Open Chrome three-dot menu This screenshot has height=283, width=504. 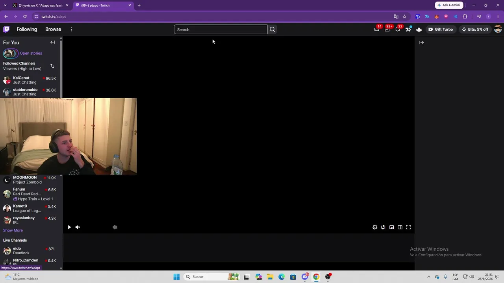pyautogui.click(x=498, y=17)
